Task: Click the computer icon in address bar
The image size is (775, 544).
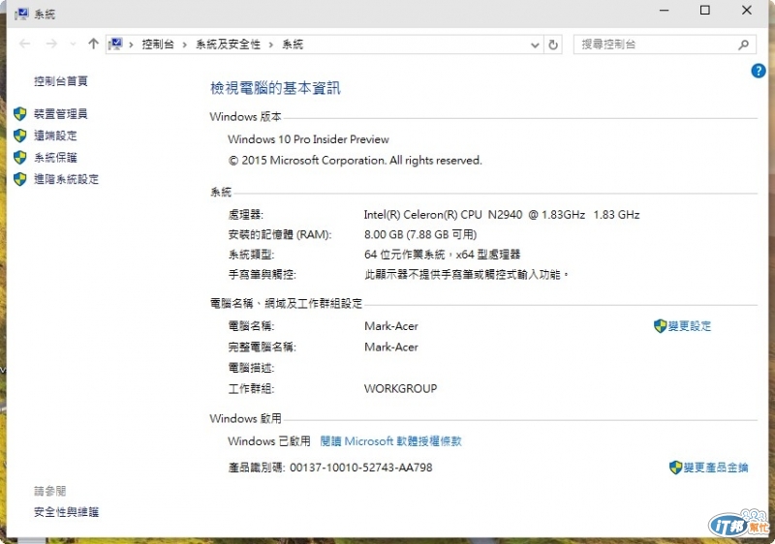Action: (x=115, y=45)
